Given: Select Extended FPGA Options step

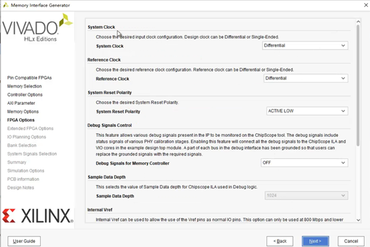Looking at the screenshot, I should click(30, 129).
